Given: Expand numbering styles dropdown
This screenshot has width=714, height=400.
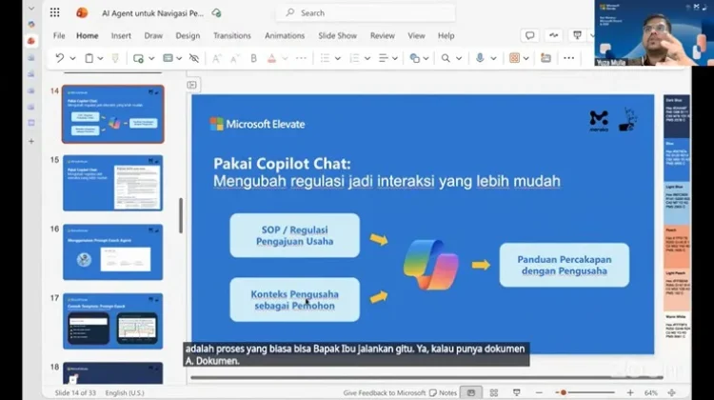Looking at the screenshot, I should (x=367, y=58).
